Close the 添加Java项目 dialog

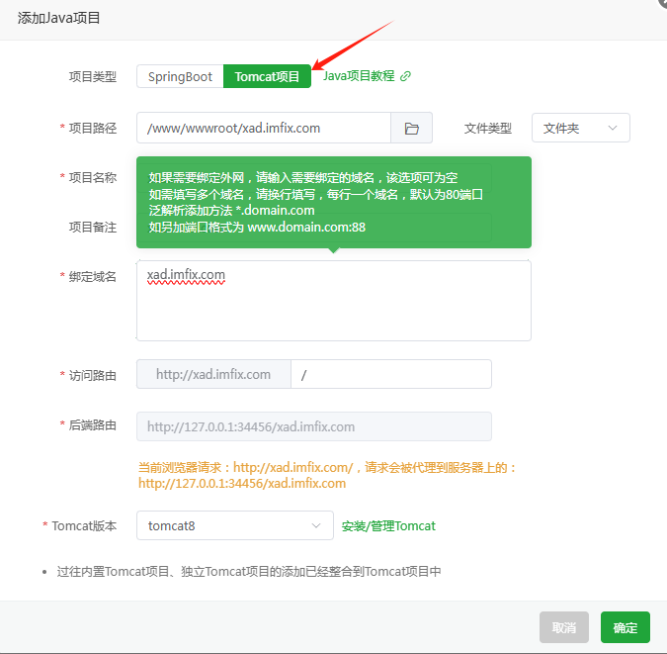(663, 2)
